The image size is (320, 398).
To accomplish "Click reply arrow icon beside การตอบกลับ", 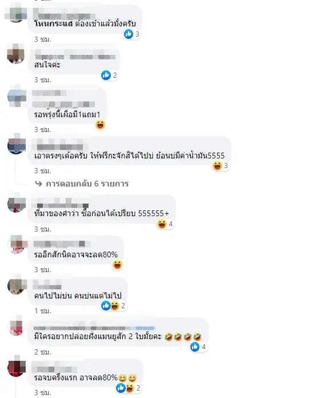I will [38, 183].
